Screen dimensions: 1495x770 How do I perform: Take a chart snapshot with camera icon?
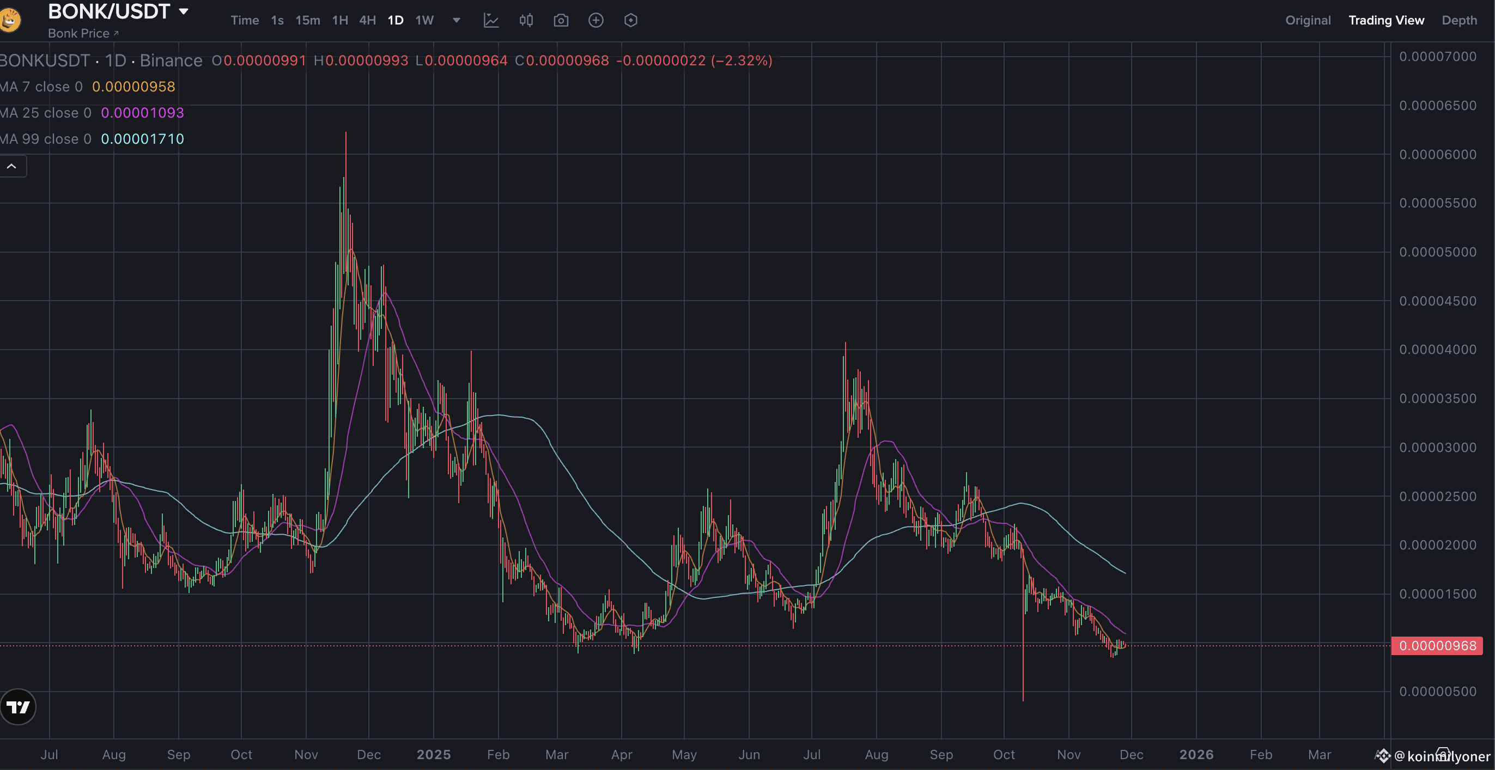point(561,20)
